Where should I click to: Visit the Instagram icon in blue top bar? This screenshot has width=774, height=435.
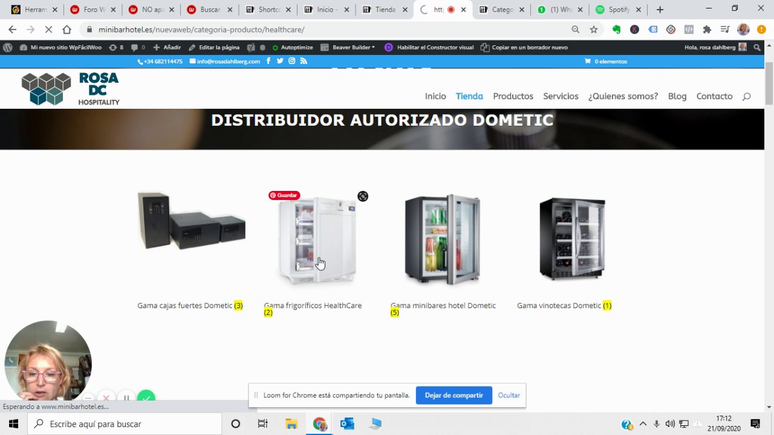[x=292, y=61]
